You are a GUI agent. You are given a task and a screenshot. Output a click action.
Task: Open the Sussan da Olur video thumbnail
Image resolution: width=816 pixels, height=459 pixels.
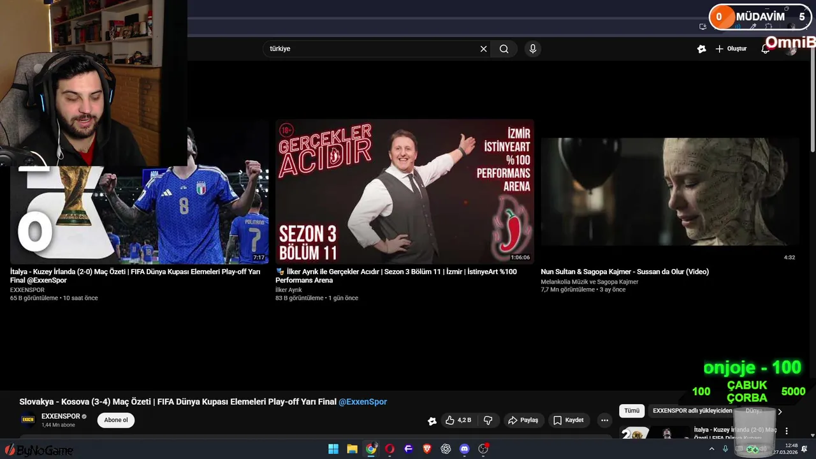(x=669, y=191)
